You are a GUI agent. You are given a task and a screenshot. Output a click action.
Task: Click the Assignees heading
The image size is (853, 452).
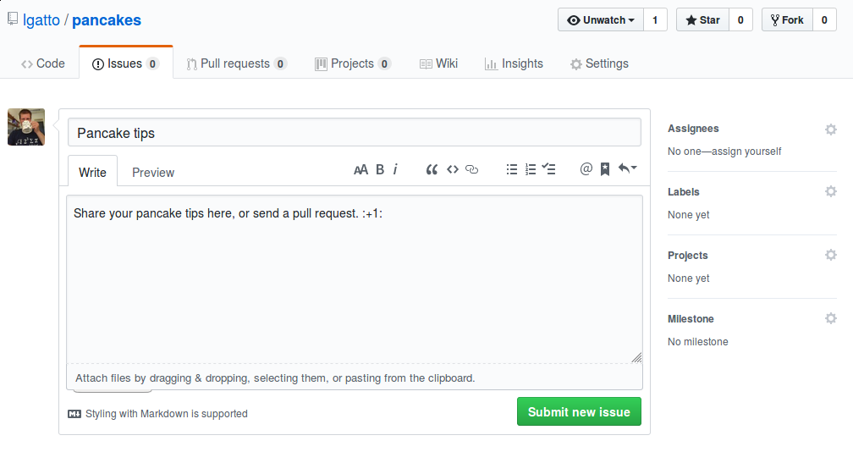693,129
